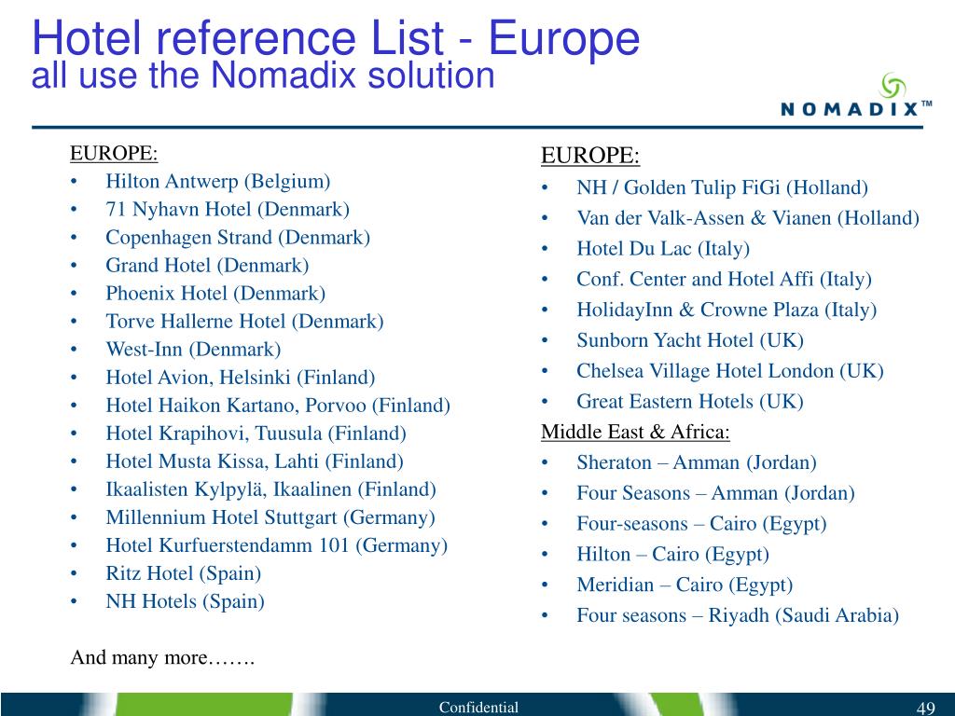
Task: Select the slide title 'Hotel reference List - Europe'
Action: point(336,37)
